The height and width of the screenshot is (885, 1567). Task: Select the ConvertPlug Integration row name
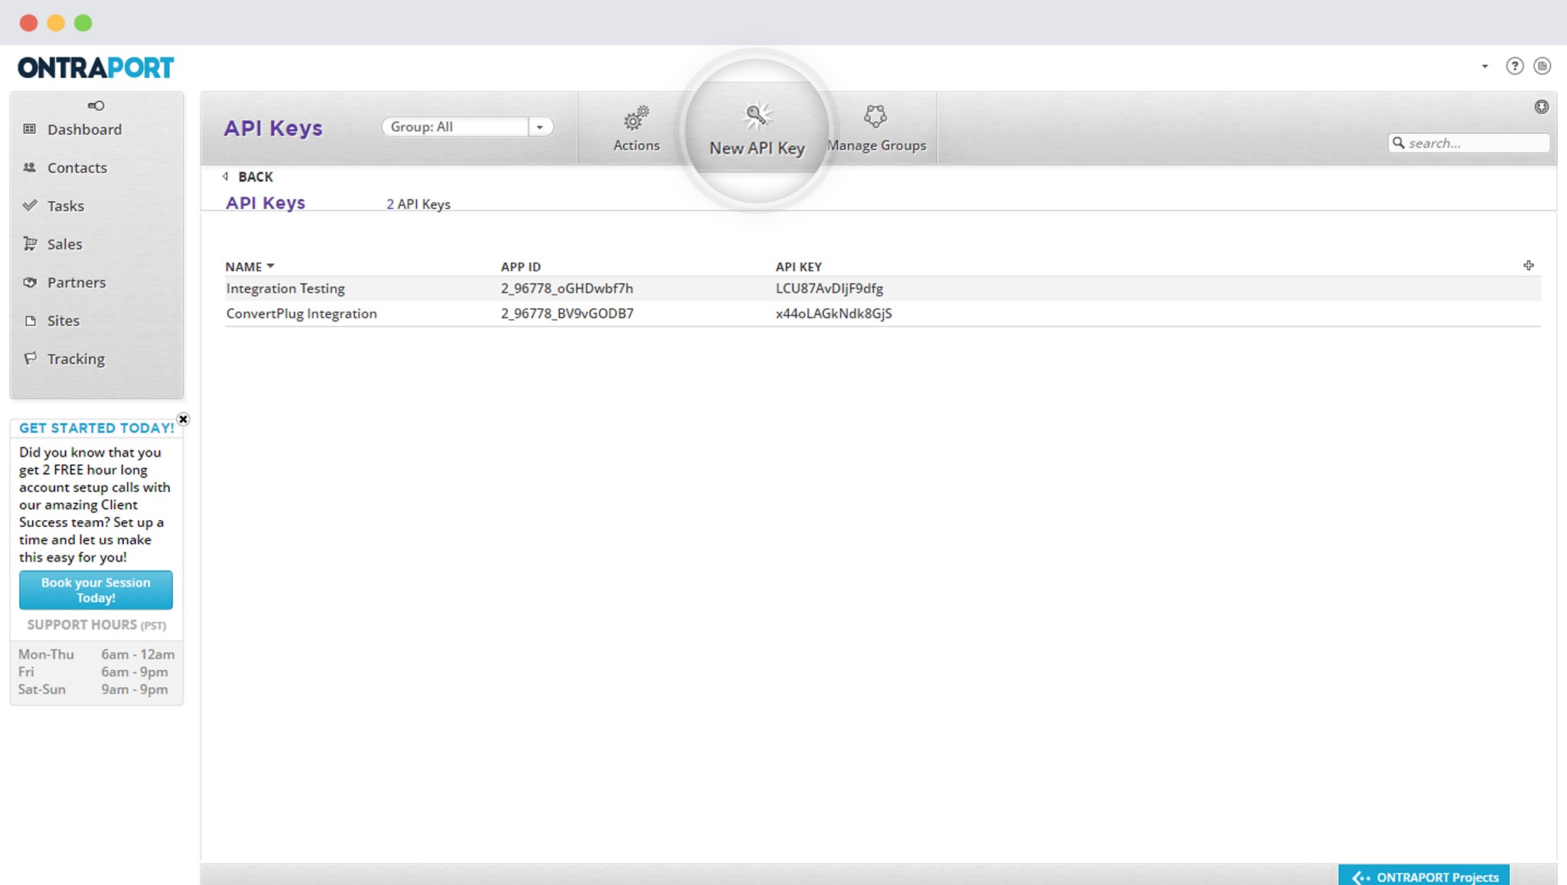[301, 314]
